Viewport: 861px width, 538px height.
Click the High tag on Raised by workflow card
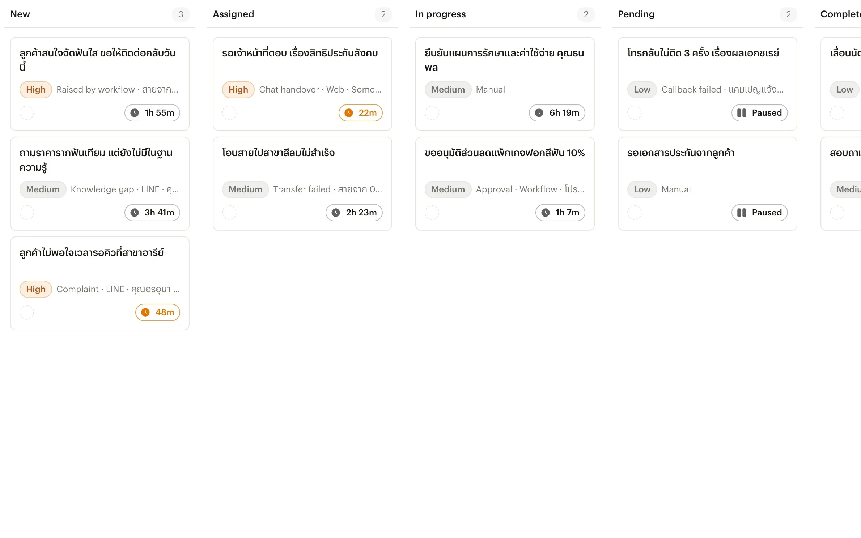pyautogui.click(x=36, y=90)
